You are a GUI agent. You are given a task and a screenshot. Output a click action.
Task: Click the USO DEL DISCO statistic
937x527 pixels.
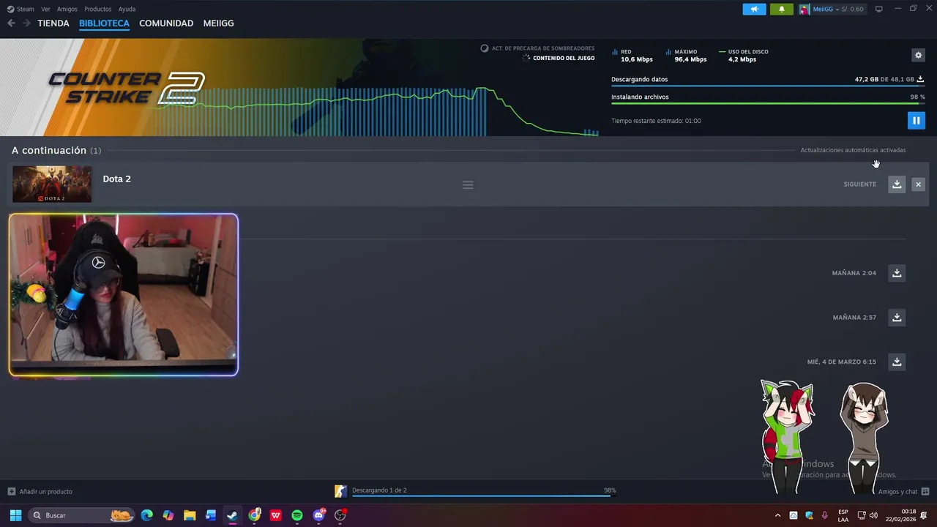pyautogui.click(x=744, y=56)
